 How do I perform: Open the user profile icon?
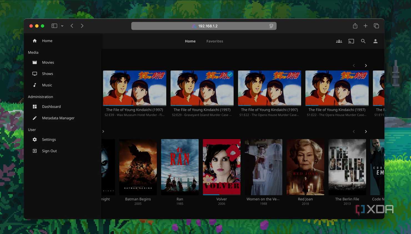(x=375, y=41)
